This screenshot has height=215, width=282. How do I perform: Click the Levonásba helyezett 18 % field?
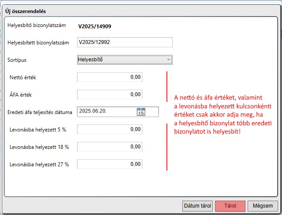110,147
